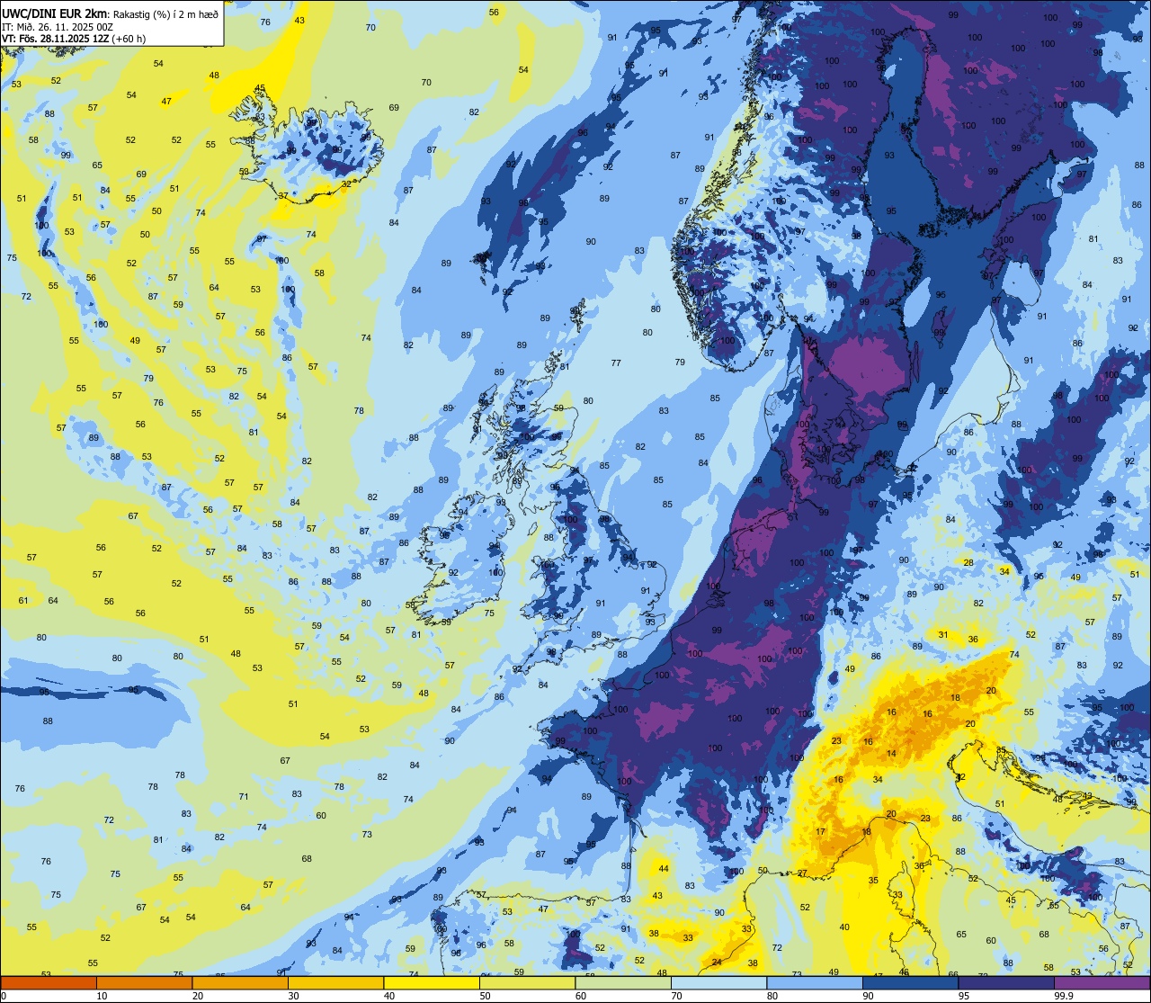Screen dimensions: 1151x1003
Task: Click the '95' tick label on legend scale
Action: pyautogui.click(x=964, y=996)
